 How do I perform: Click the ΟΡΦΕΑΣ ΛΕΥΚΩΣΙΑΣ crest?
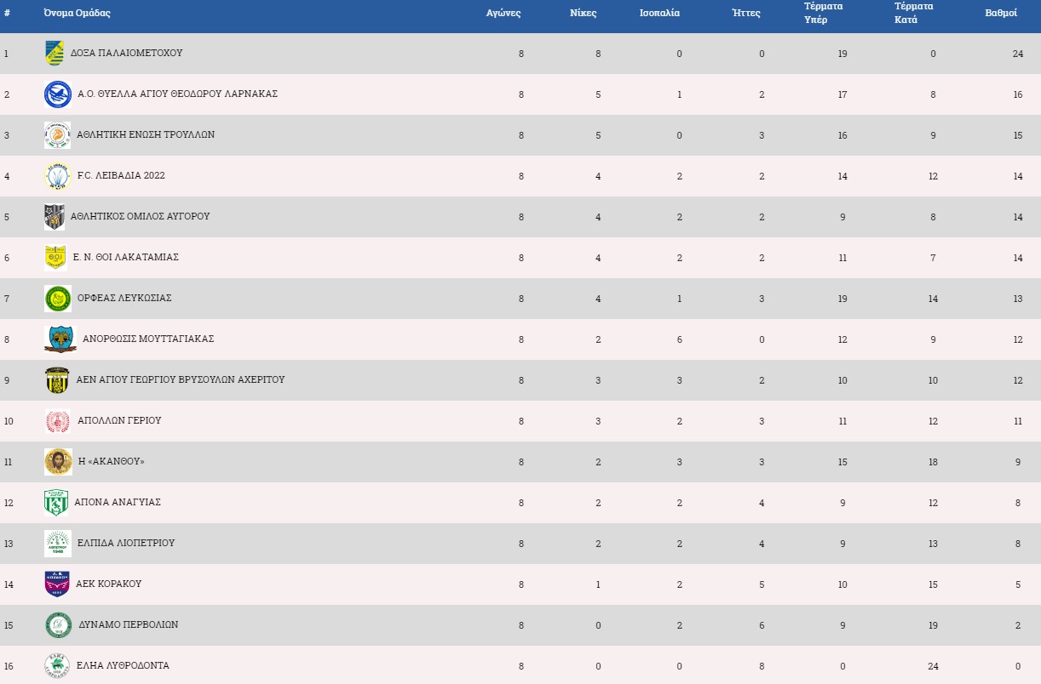(x=58, y=298)
